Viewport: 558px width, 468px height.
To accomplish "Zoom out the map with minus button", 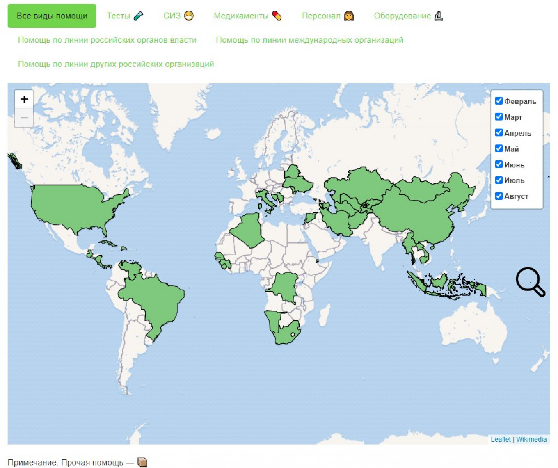I will pyautogui.click(x=24, y=118).
